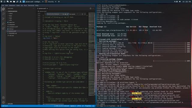Click LF end-of-line in status bar

83,106
